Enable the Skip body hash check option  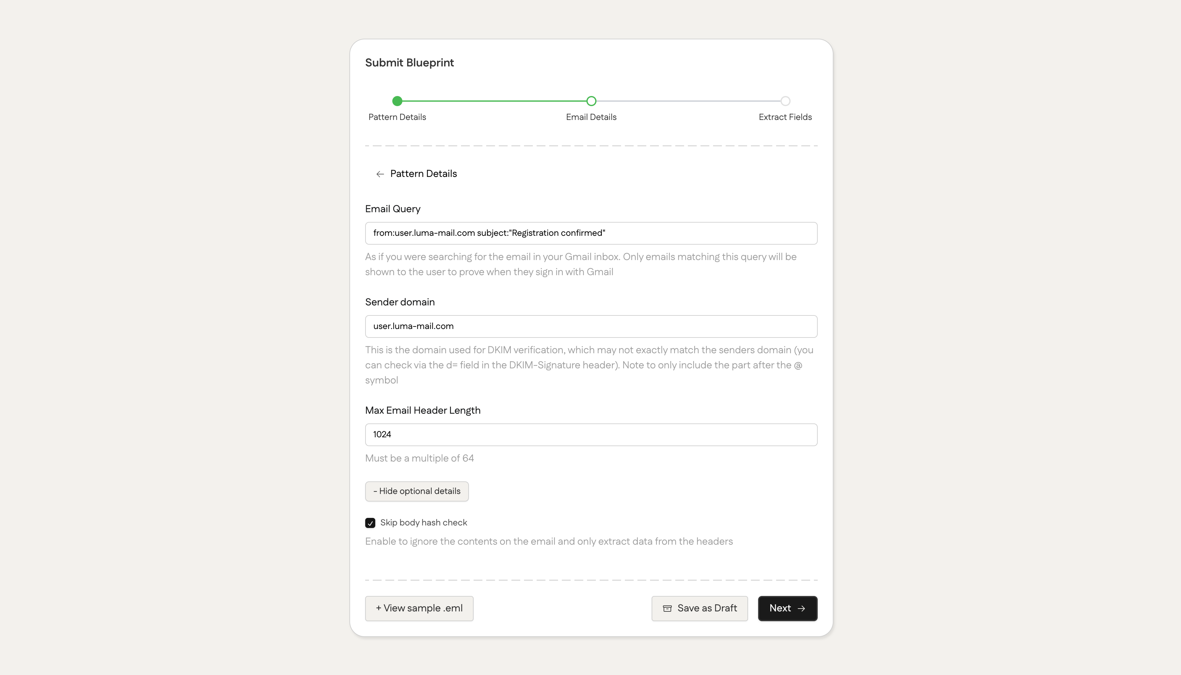click(x=370, y=523)
